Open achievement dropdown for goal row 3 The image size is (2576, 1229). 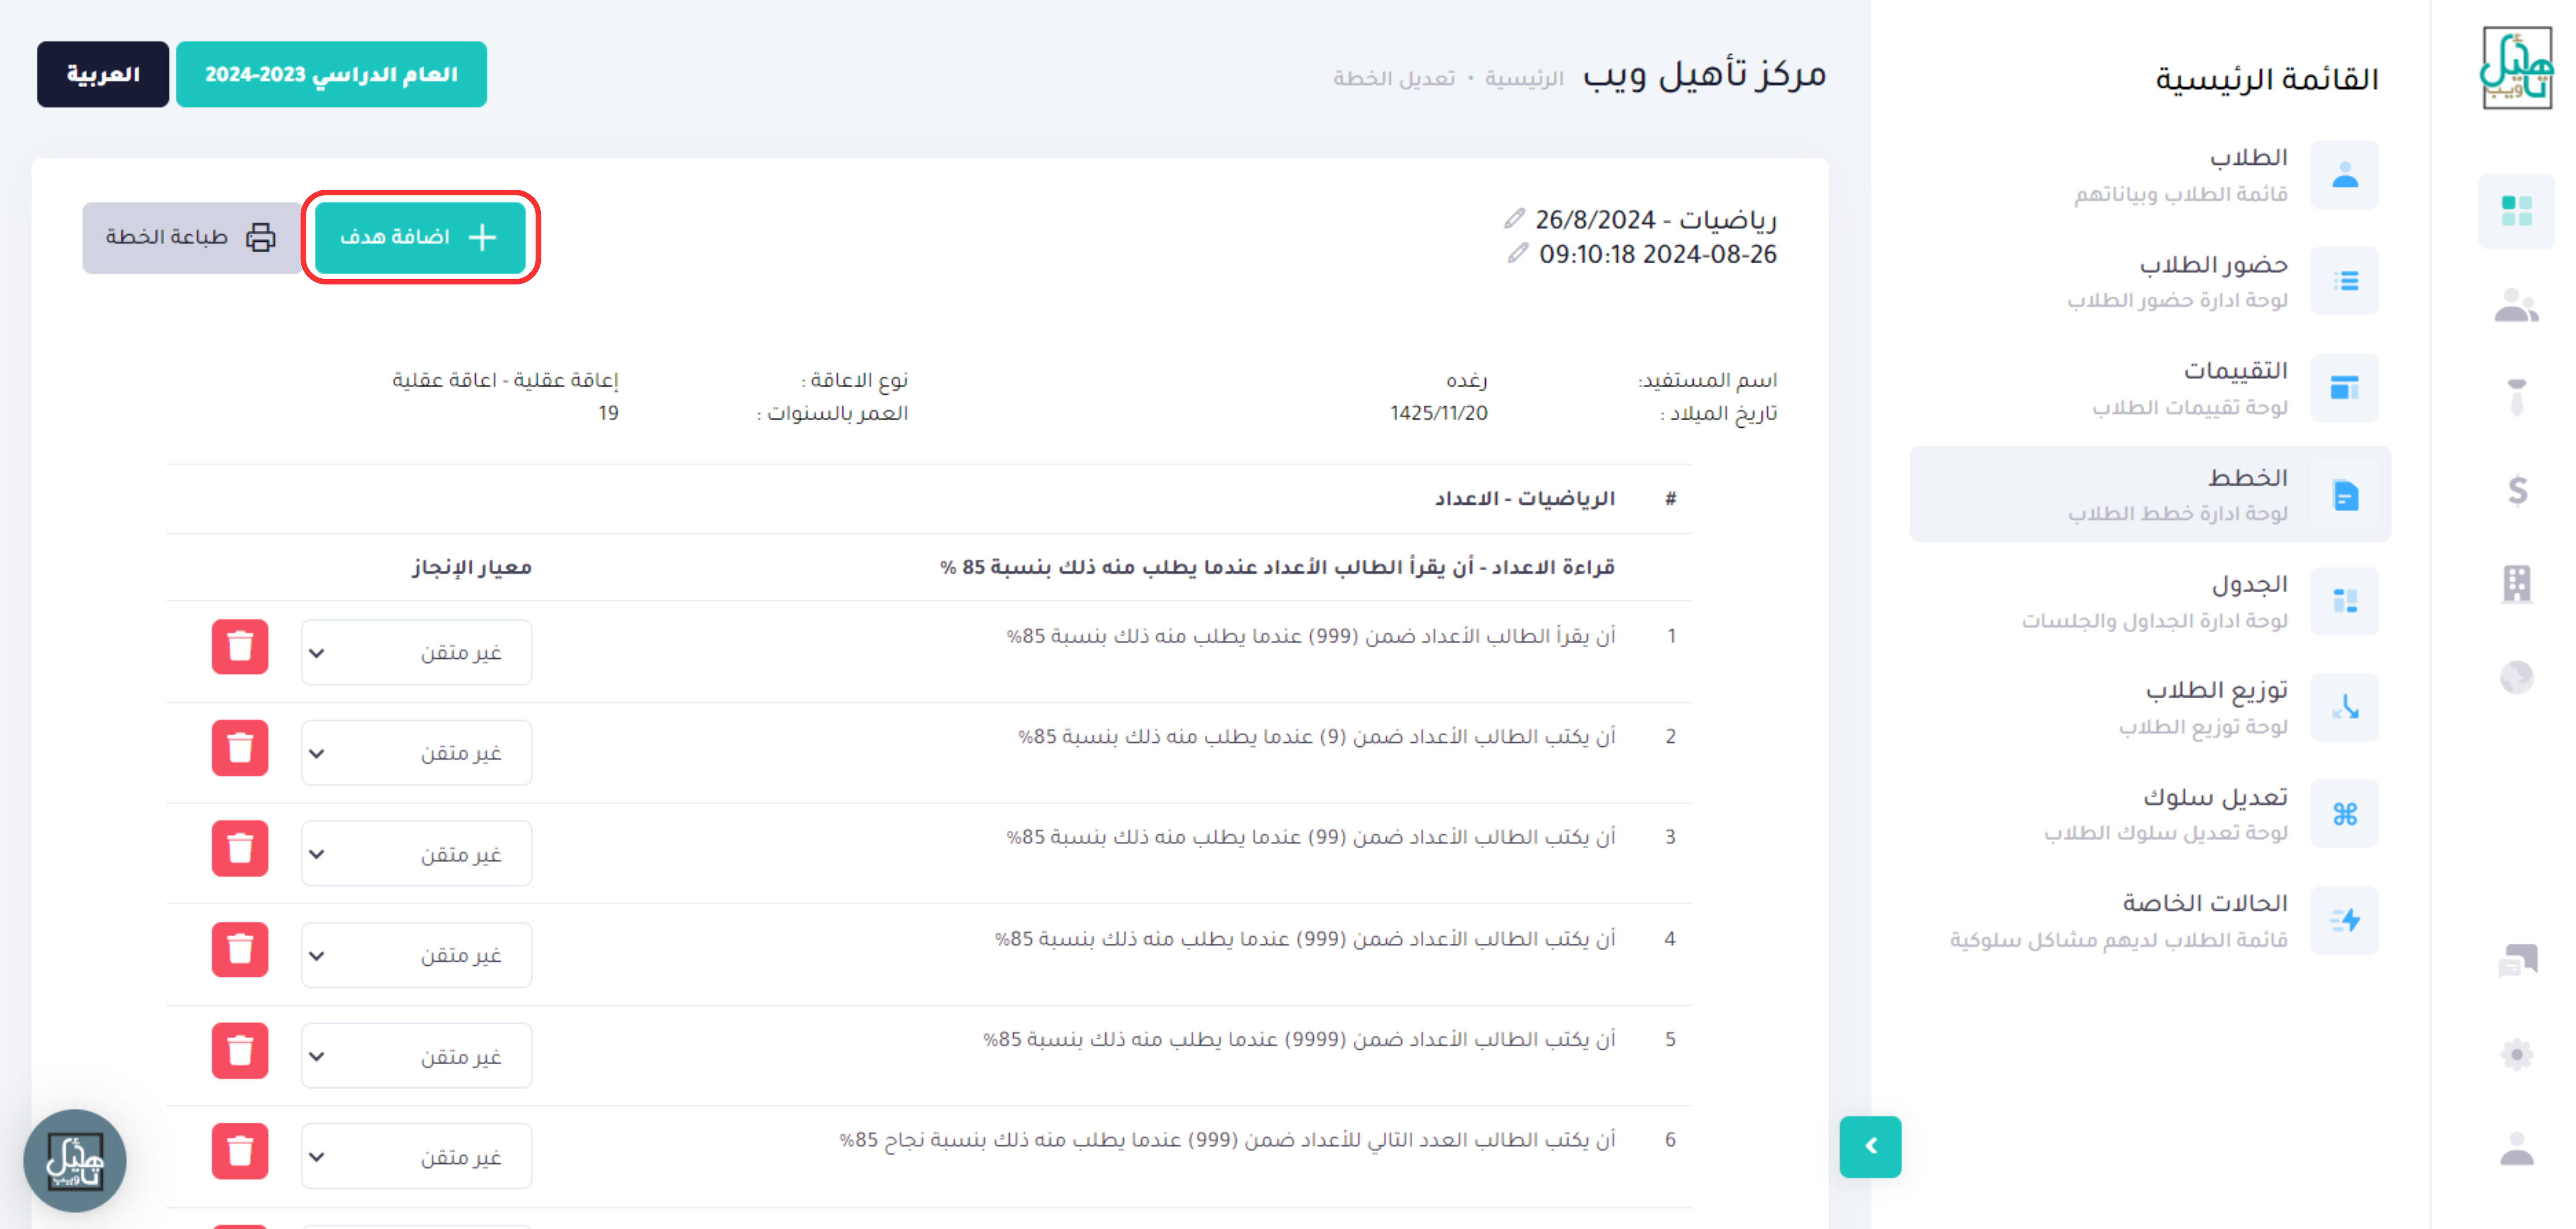(416, 854)
